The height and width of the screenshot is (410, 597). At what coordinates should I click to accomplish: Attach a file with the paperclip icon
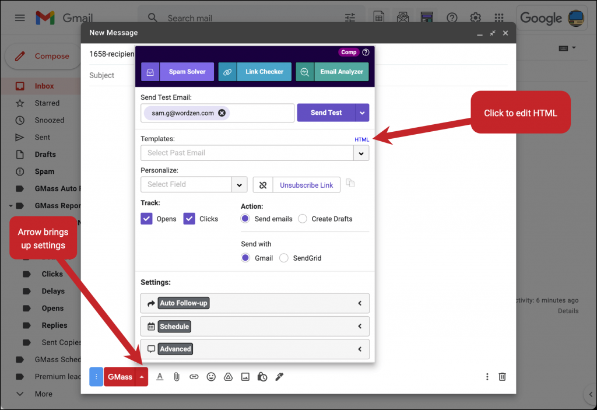pyautogui.click(x=177, y=377)
